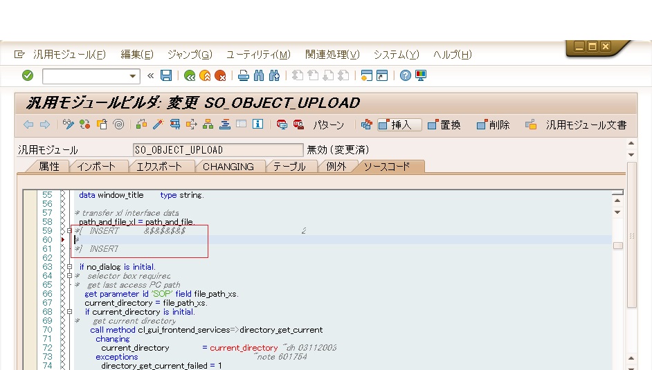Open Find using the binoculars icon
This screenshot has height=370, width=652.
pyautogui.click(x=259, y=75)
